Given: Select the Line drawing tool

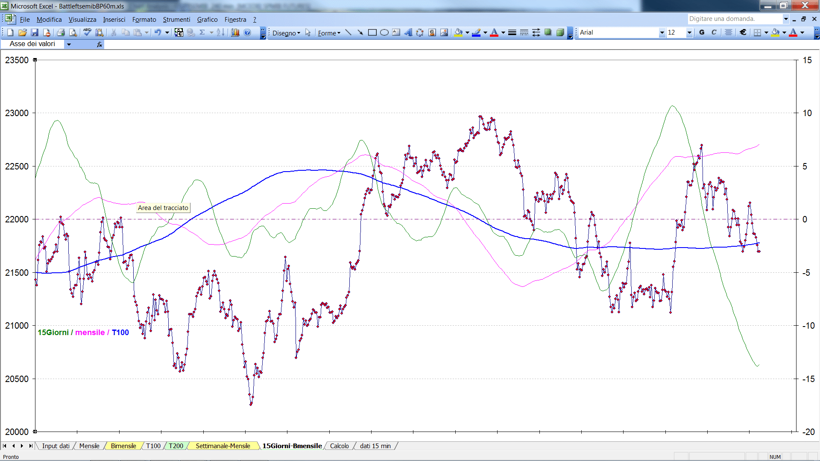Looking at the screenshot, I should [x=348, y=32].
